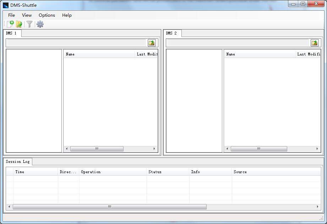This screenshot has height=224, width=327.
Task: Switch to the Session Log tab
Action: (x=18, y=161)
